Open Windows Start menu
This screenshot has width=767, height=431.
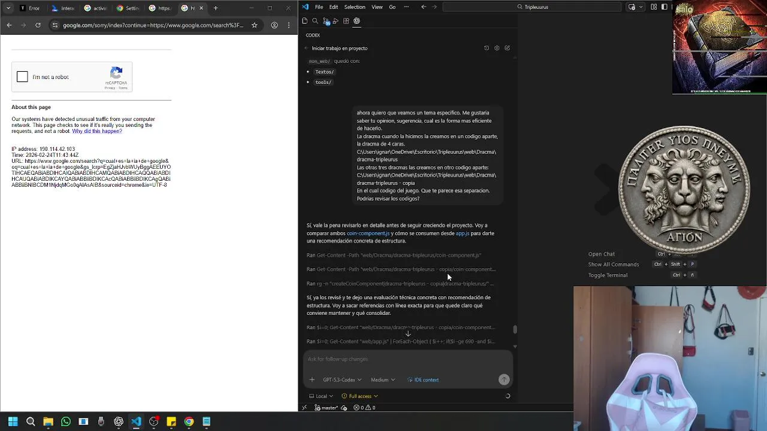coord(13,421)
